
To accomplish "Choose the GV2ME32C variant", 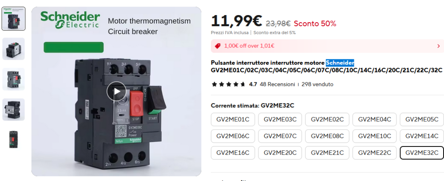I will coord(422,153).
